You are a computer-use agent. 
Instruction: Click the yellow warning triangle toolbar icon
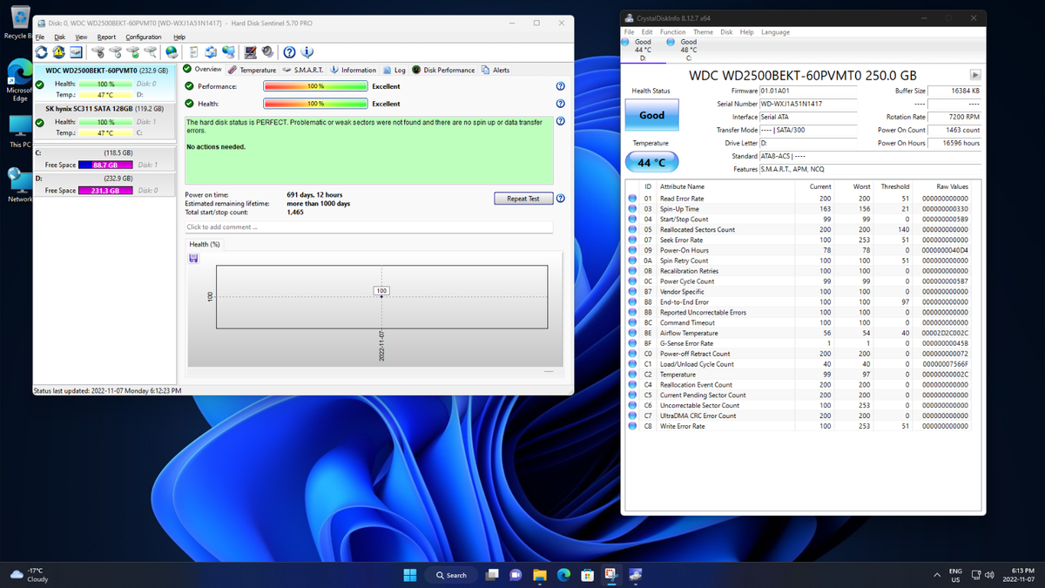tap(57, 51)
